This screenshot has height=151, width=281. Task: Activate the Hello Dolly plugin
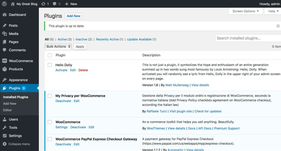click(x=61, y=70)
